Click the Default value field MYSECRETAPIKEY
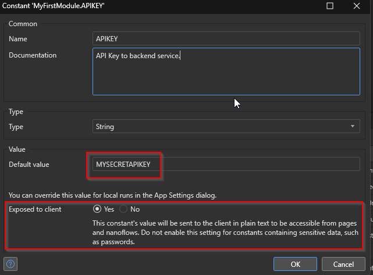The height and width of the screenshot is (275, 373). coord(226,165)
